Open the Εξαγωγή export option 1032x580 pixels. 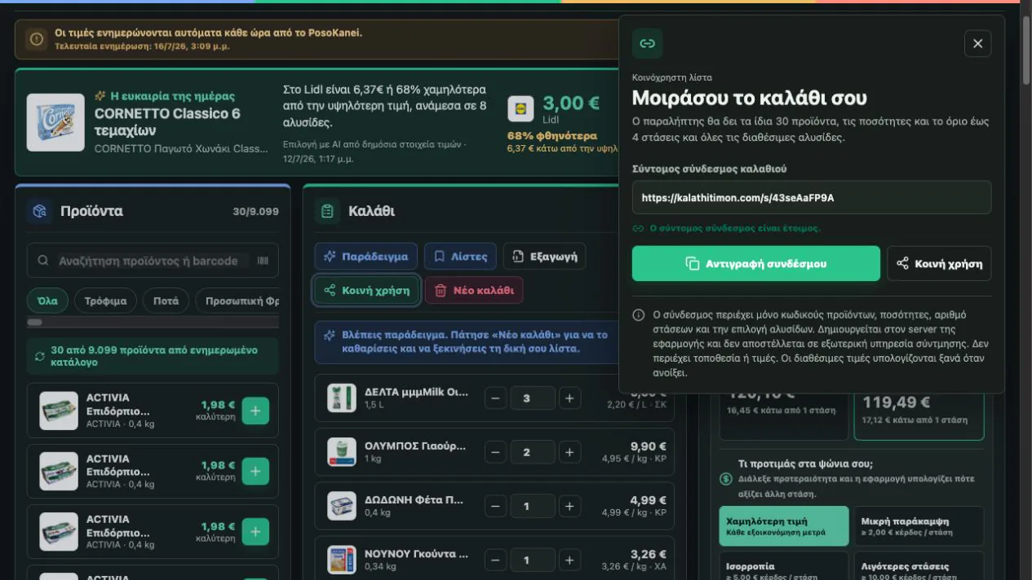pyautogui.click(x=544, y=256)
